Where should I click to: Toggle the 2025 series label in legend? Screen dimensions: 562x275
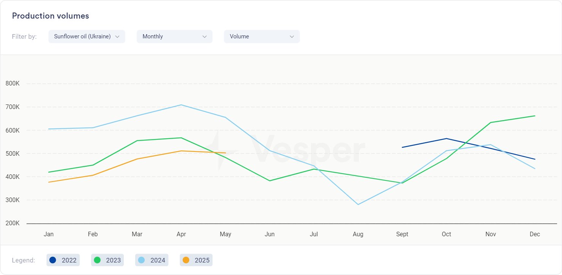pyautogui.click(x=202, y=260)
